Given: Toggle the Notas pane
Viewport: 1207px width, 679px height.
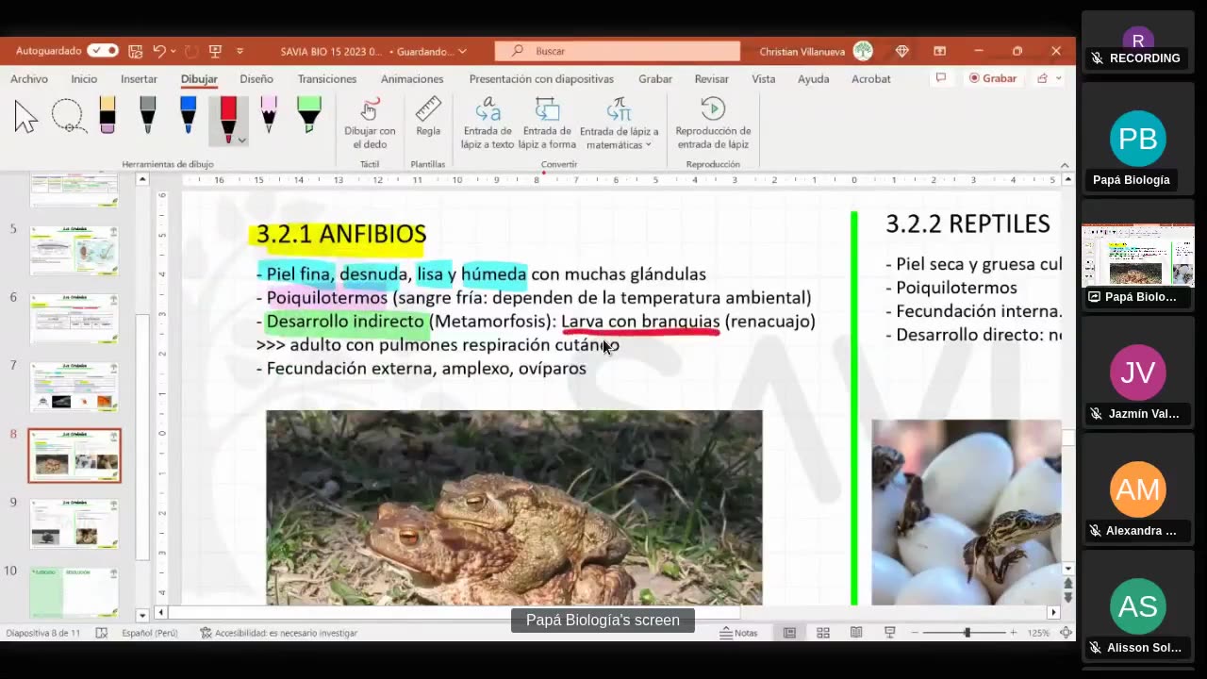Looking at the screenshot, I should (x=738, y=633).
